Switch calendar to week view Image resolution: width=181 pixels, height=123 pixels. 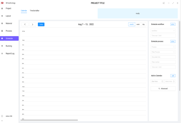click(138, 24)
